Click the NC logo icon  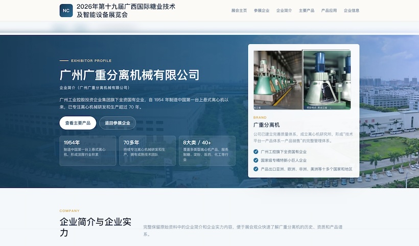(66, 11)
